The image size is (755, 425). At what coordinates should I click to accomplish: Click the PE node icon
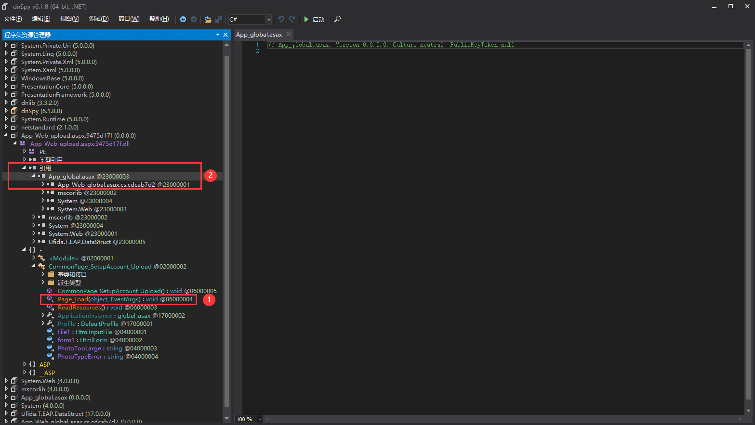pos(32,152)
